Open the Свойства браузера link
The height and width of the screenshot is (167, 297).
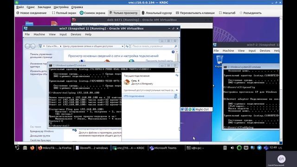[x=40, y=140]
